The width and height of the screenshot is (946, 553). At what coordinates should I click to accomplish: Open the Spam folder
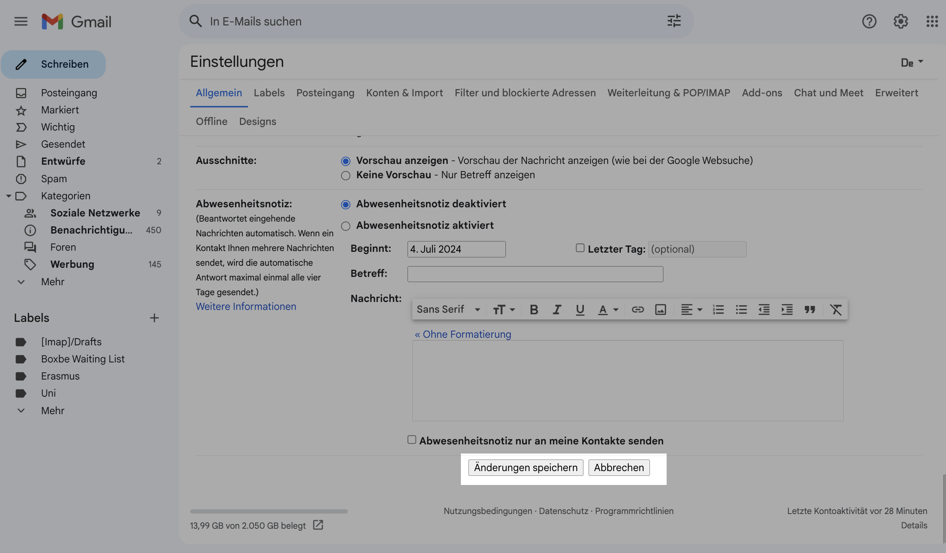54,179
